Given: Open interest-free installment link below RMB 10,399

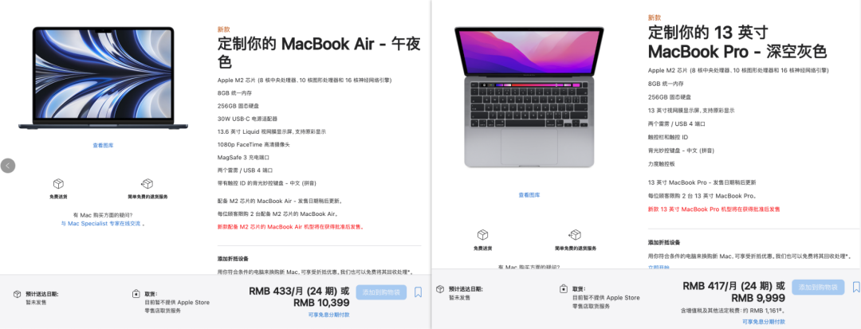Looking at the screenshot, I should [329, 315].
